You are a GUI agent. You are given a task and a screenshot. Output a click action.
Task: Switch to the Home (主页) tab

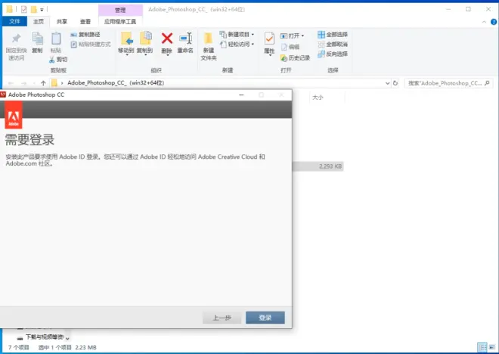click(39, 21)
